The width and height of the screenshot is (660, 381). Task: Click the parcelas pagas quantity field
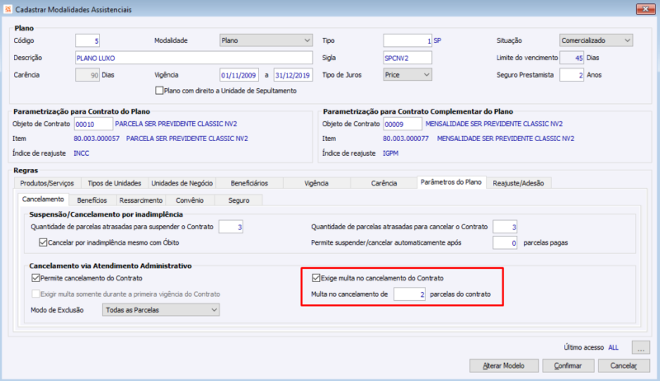pyautogui.click(x=505, y=242)
